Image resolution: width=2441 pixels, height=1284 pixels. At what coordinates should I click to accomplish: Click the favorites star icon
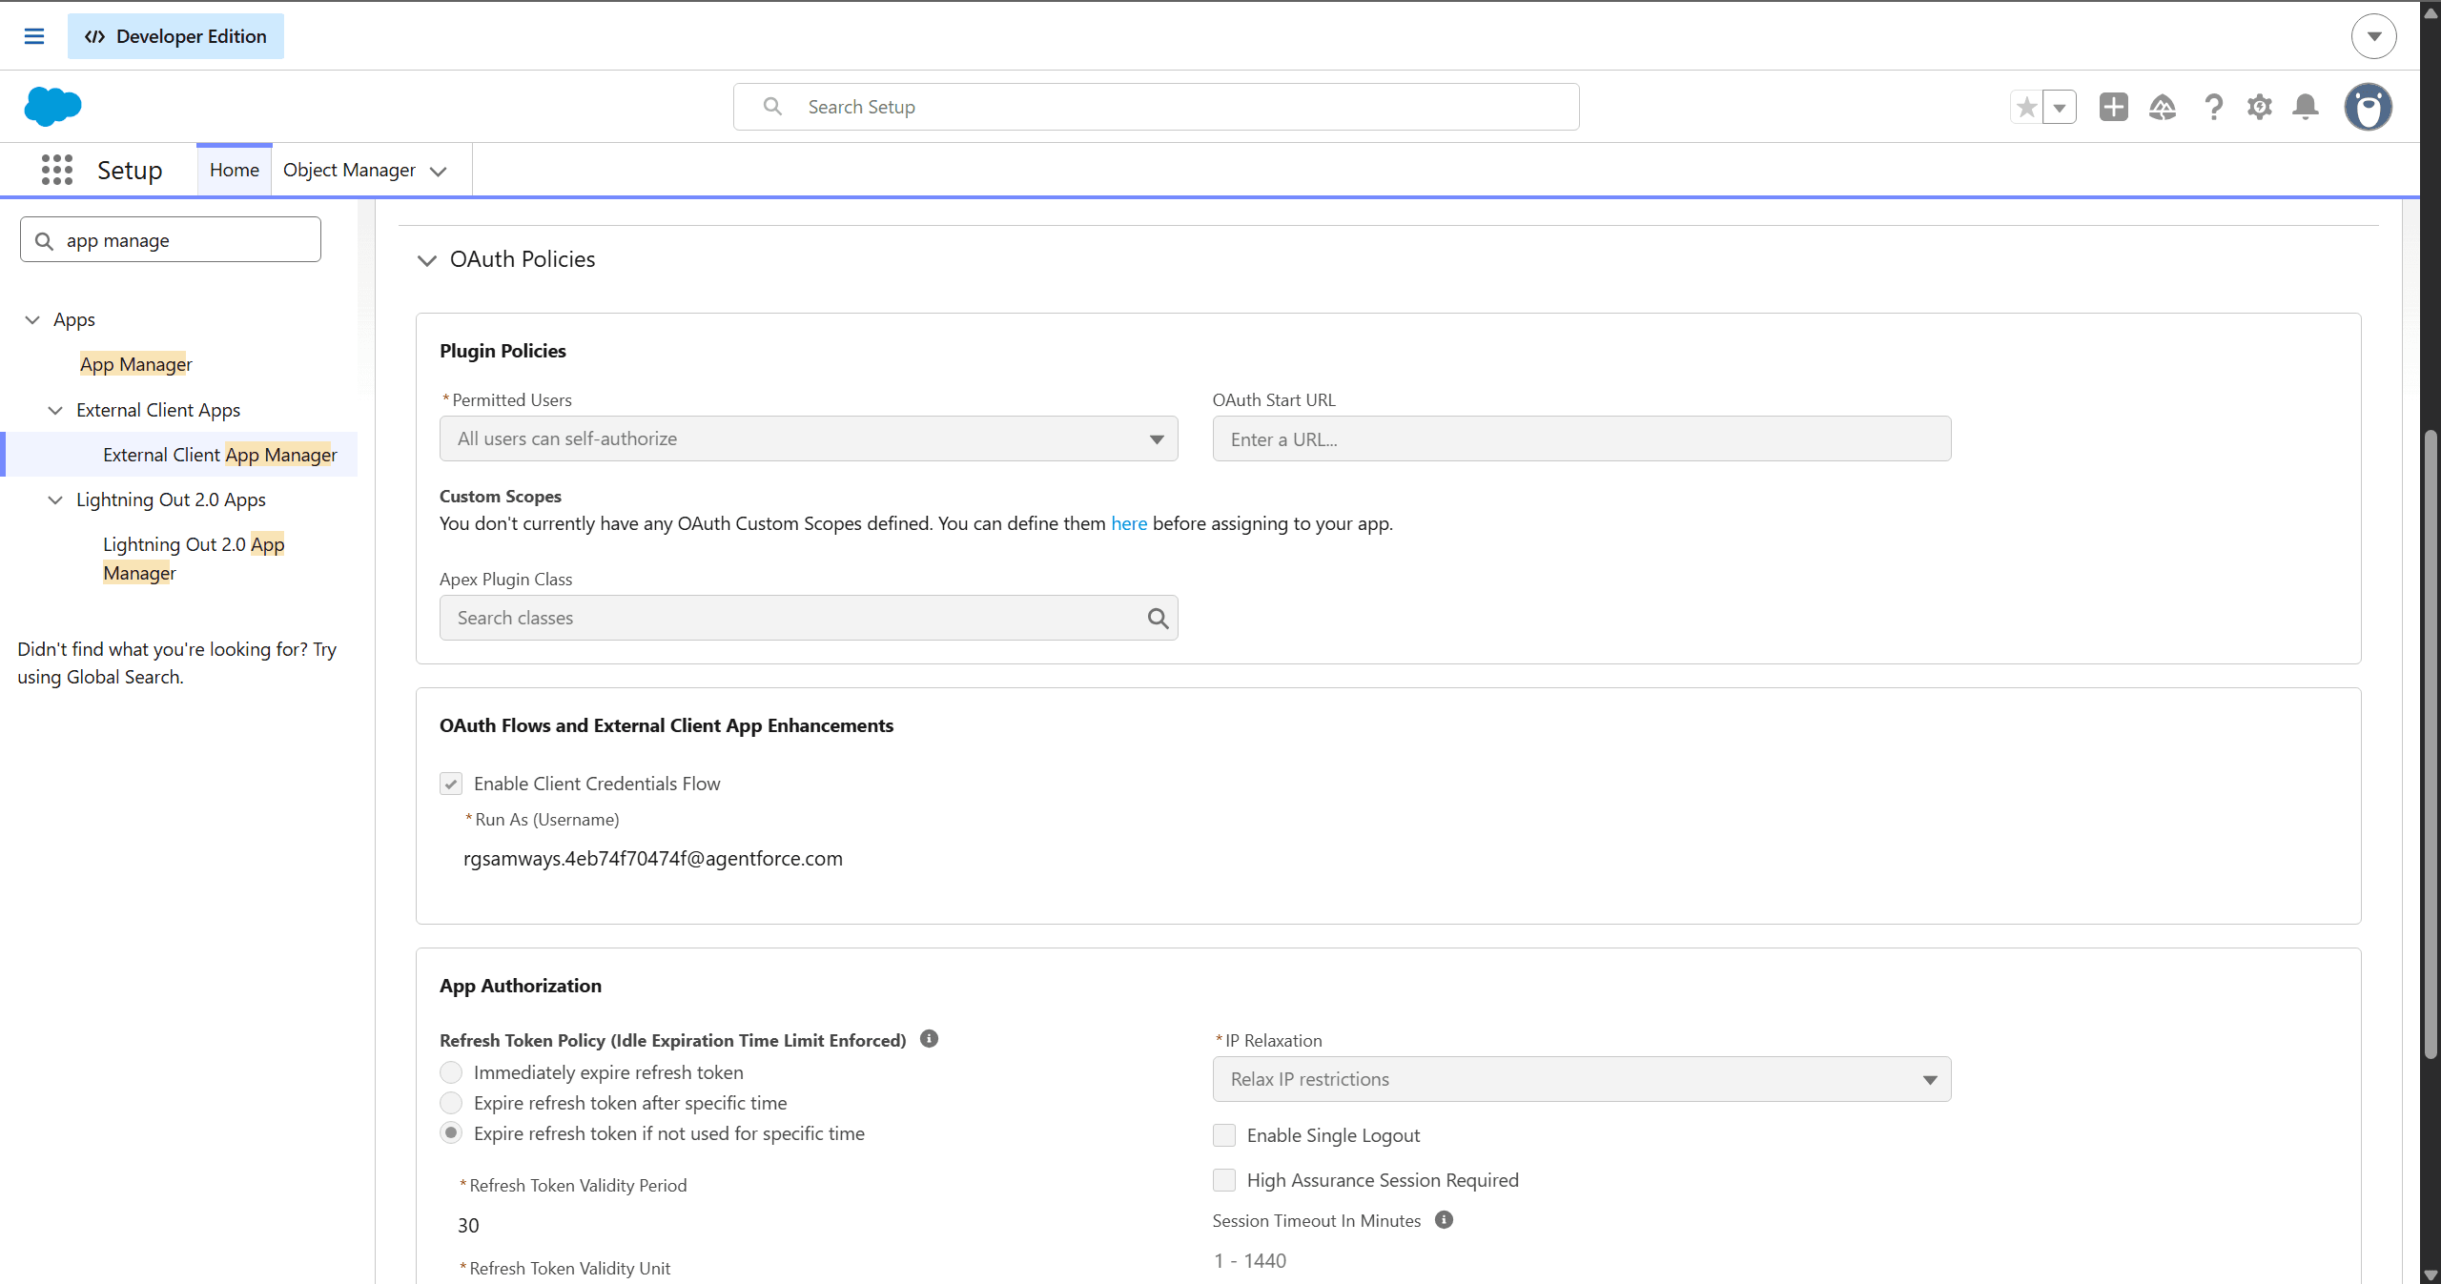point(2027,107)
